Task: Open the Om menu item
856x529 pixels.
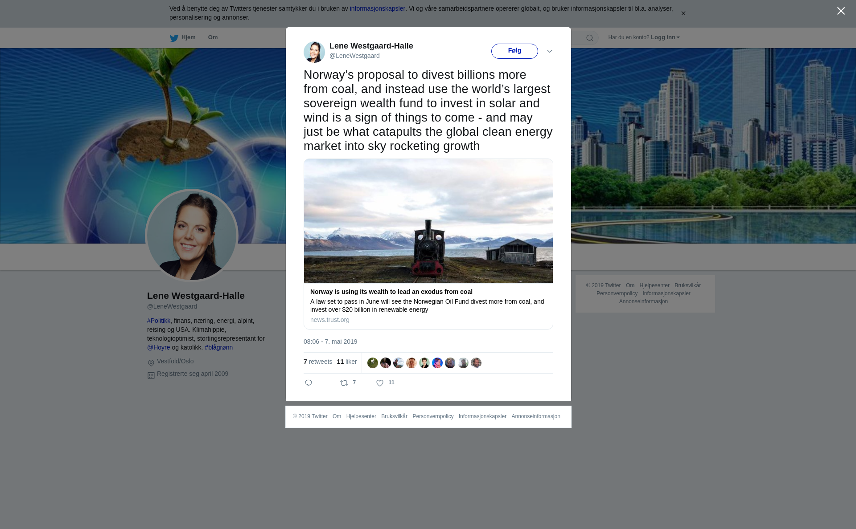Action: tap(213, 37)
